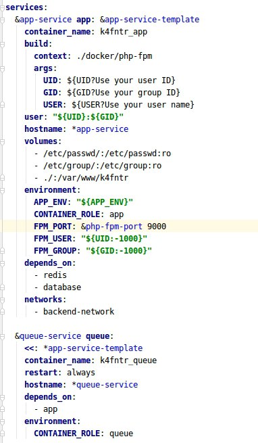Click the "/etc/group/:/etc/group:ro" volume entry
The width and height of the screenshot is (258, 443).
pyautogui.click(x=102, y=166)
